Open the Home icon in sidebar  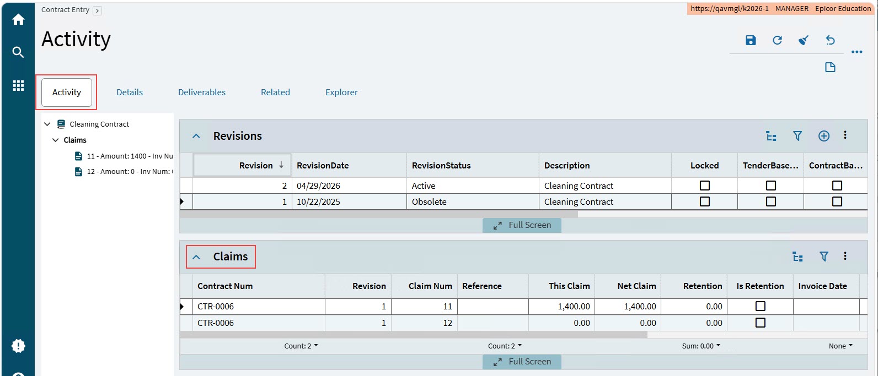click(x=18, y=20)
